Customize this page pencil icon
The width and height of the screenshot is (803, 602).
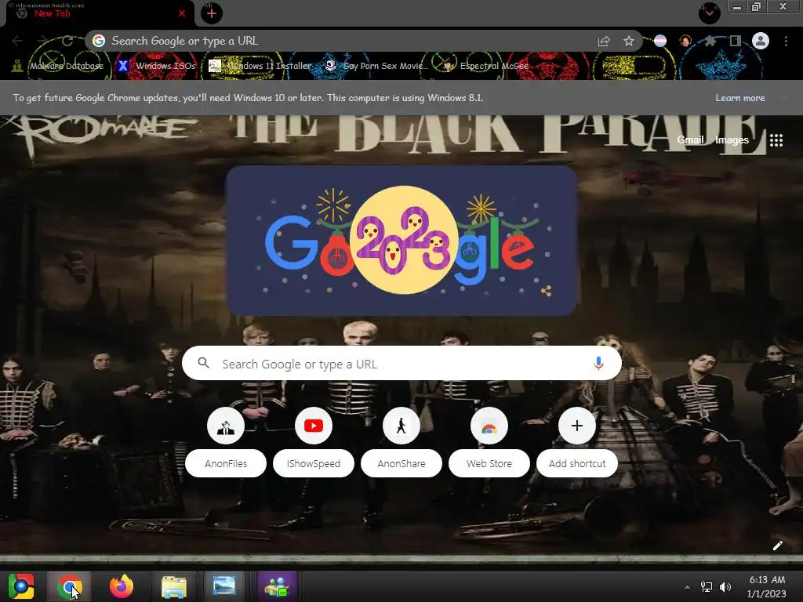(777, 546)
